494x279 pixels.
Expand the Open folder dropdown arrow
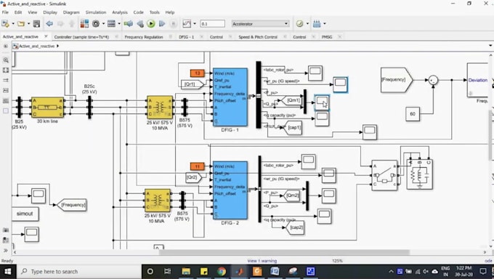point(28,24)
